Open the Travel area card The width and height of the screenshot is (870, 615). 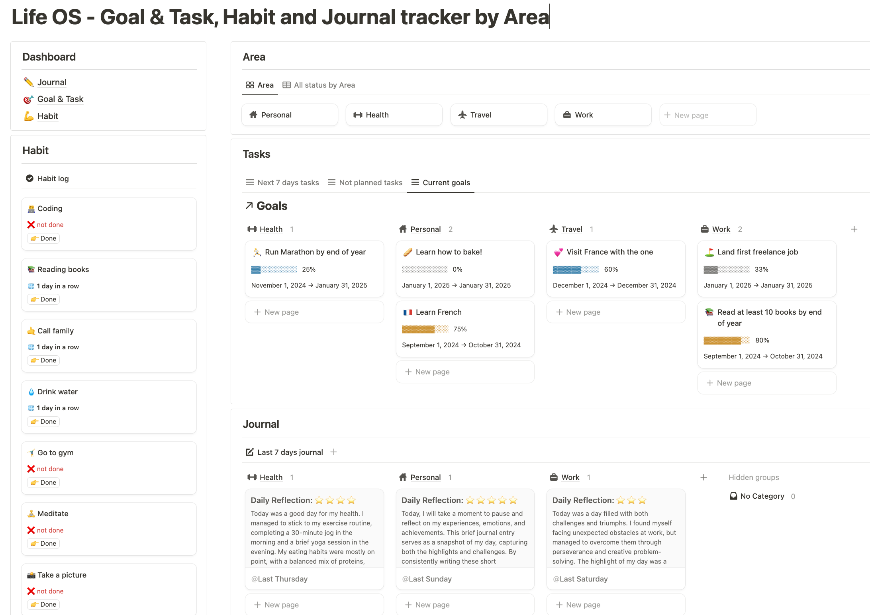point(498,115)
